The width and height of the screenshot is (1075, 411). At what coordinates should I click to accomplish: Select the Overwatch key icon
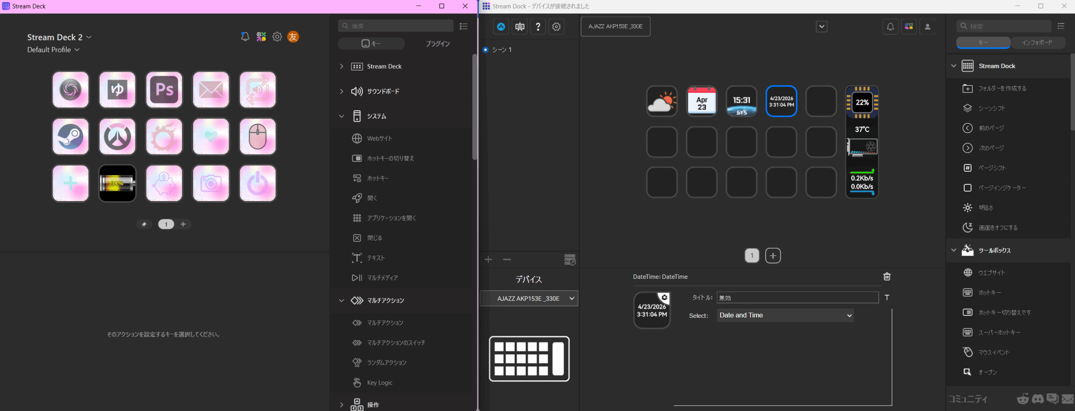tap(117, 136)
